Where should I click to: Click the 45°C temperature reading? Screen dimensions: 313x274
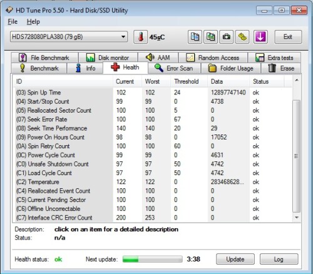157,38
